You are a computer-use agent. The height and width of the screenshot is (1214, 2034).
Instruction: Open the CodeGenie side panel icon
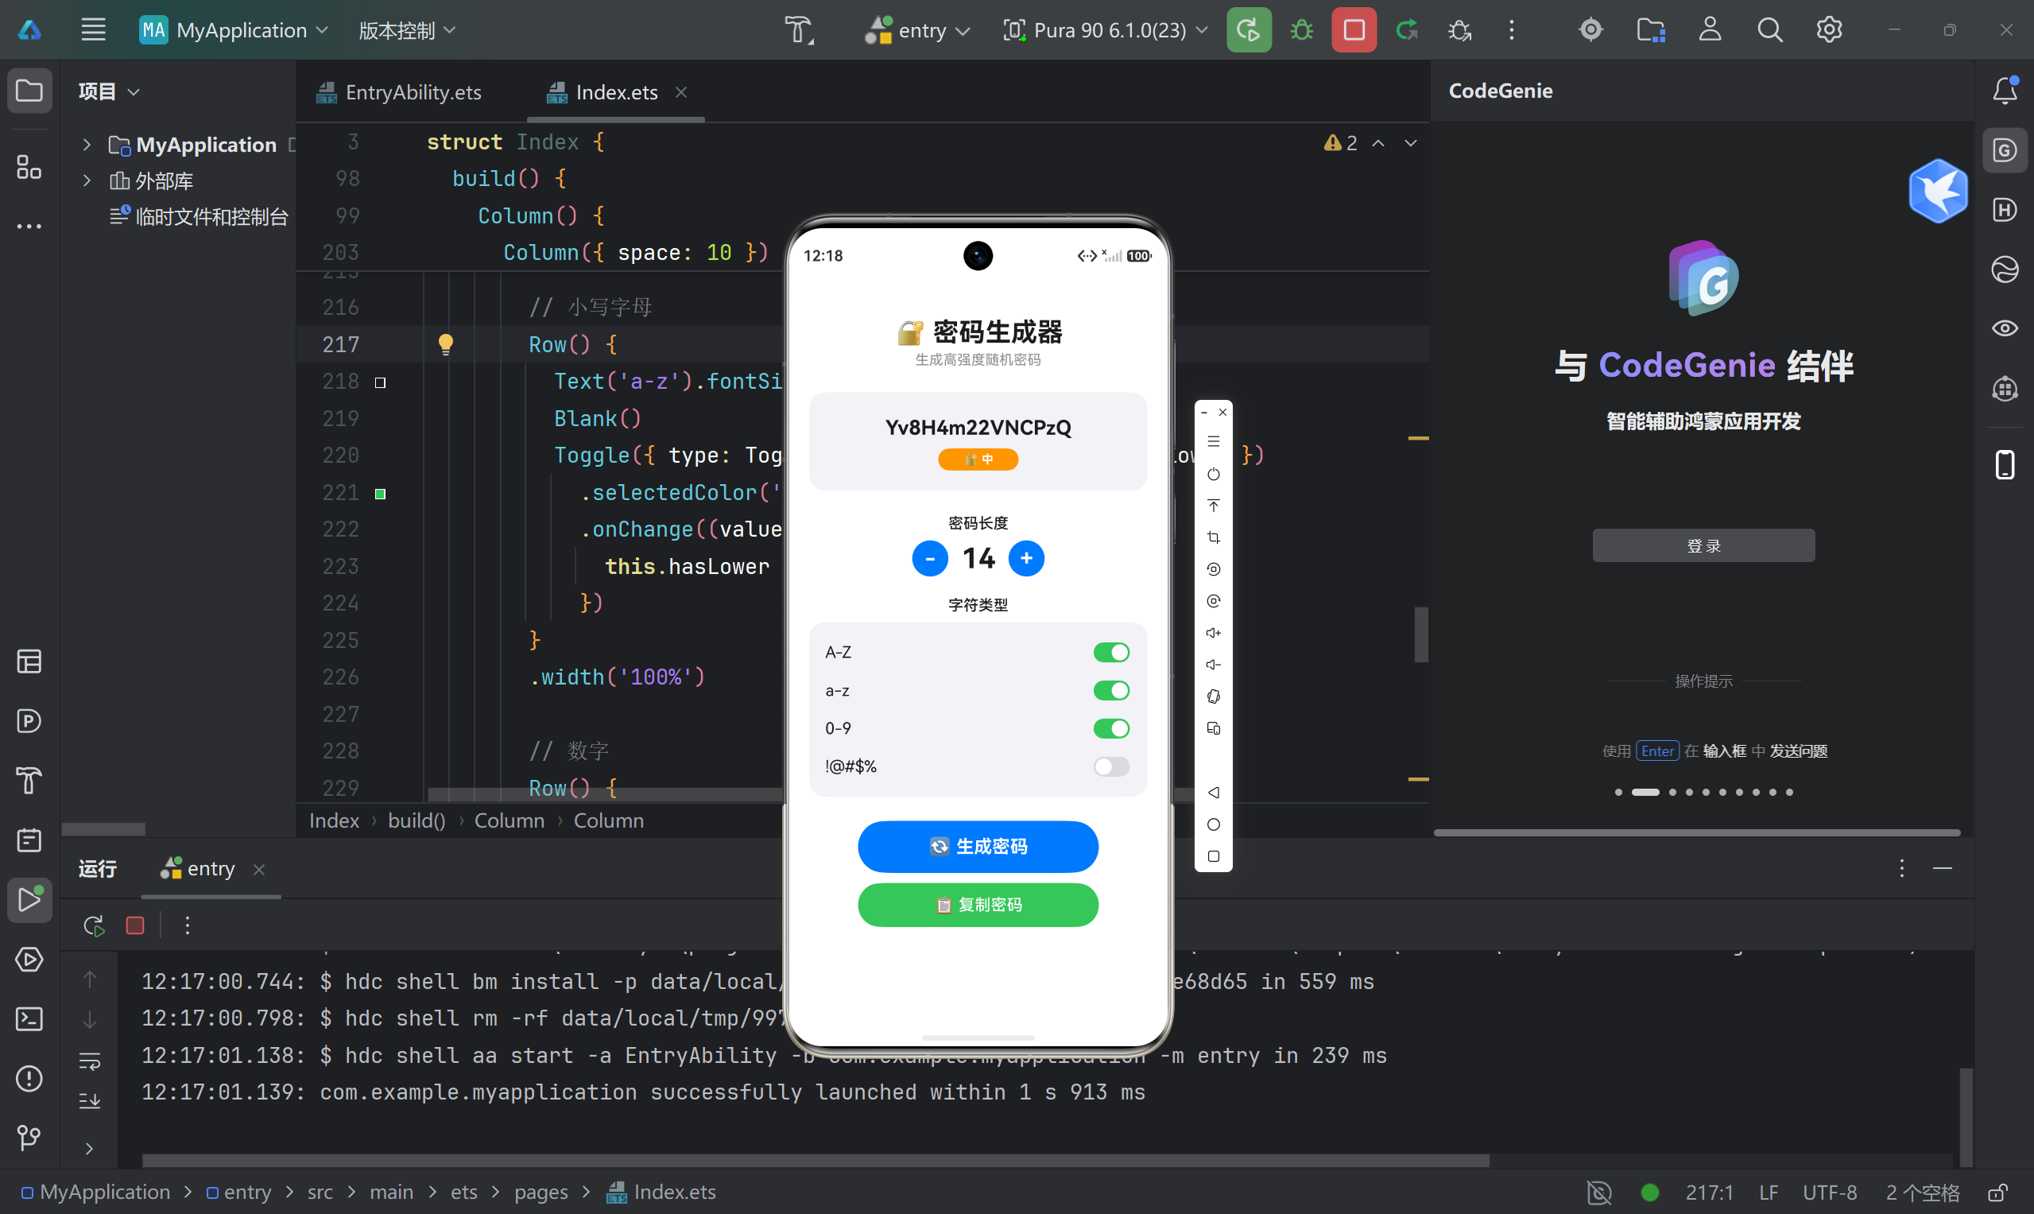pyautogui.click(x=2005, y=150)
